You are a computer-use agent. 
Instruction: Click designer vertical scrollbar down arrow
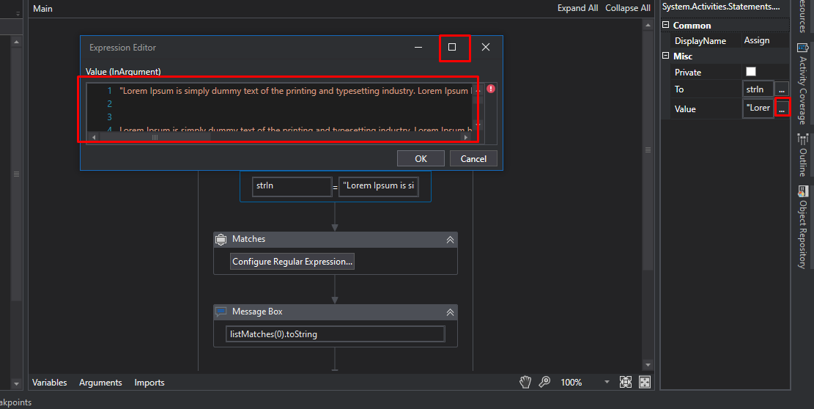tap(648, 365)
